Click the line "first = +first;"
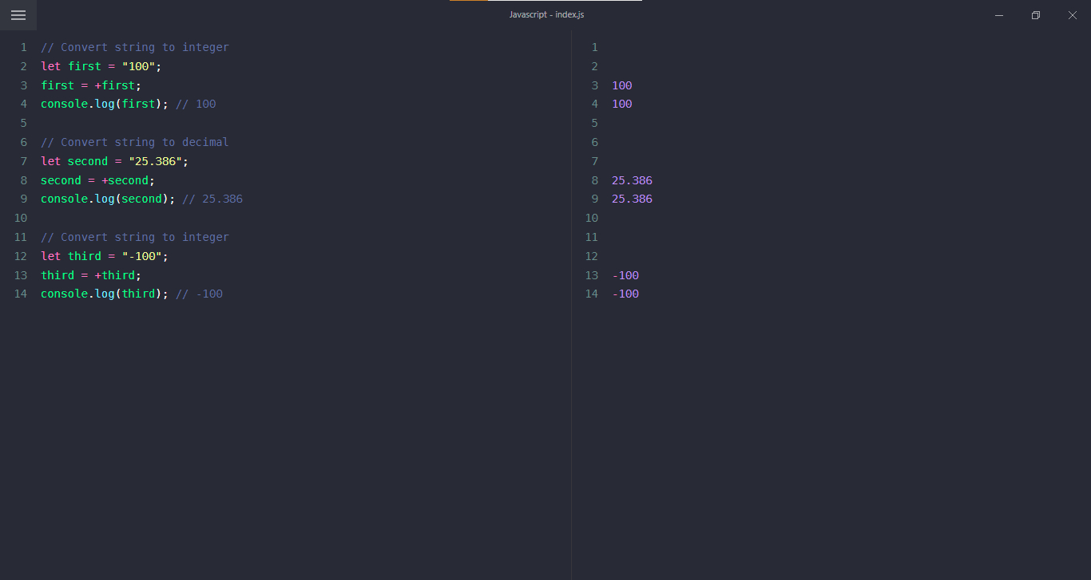Viewport: 1091px width, 580px height. 91,85
